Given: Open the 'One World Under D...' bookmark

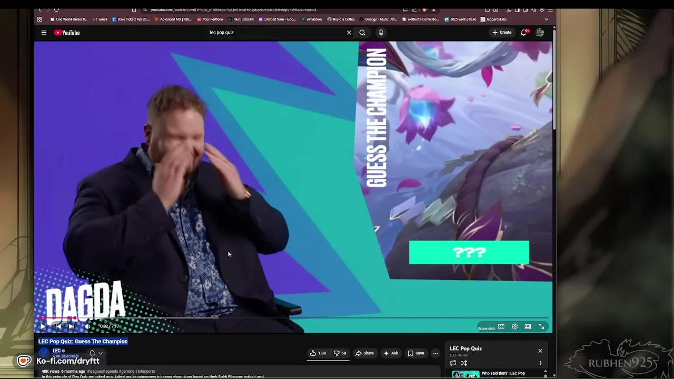Looking at the screenshot, I should (69, 19).
